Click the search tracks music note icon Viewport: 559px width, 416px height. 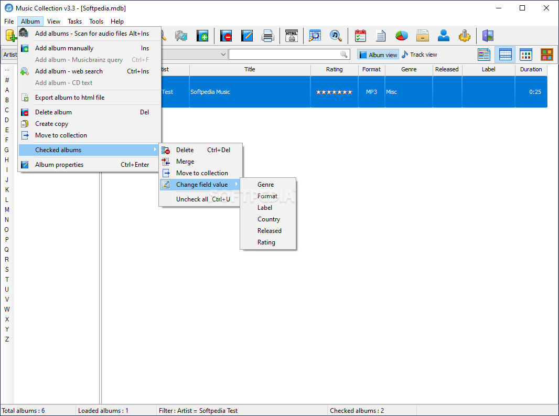coord(336,36)
